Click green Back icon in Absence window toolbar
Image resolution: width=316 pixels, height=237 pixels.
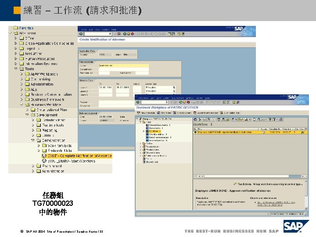(x=125, y=34)
